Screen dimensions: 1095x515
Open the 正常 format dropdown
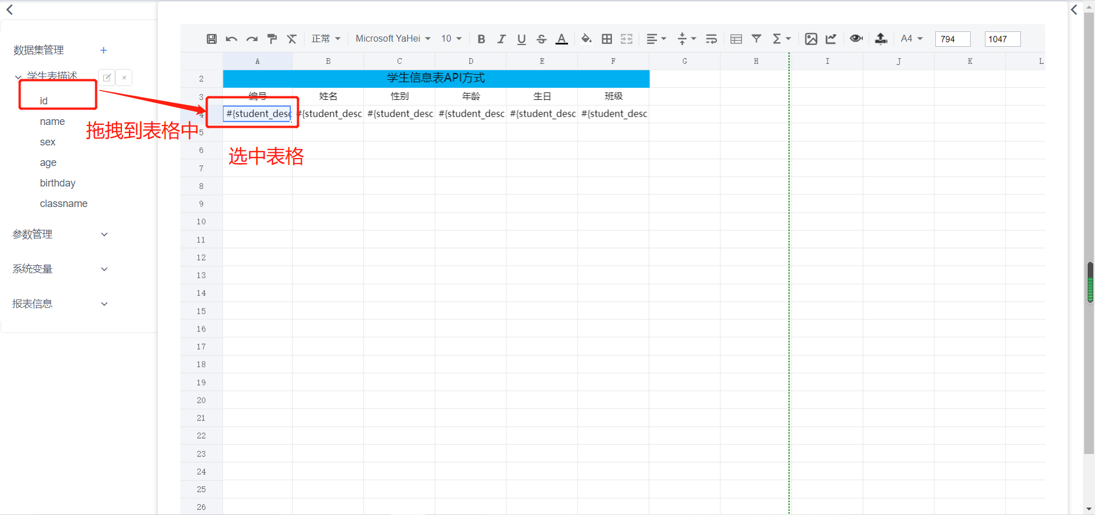[326, 39]
